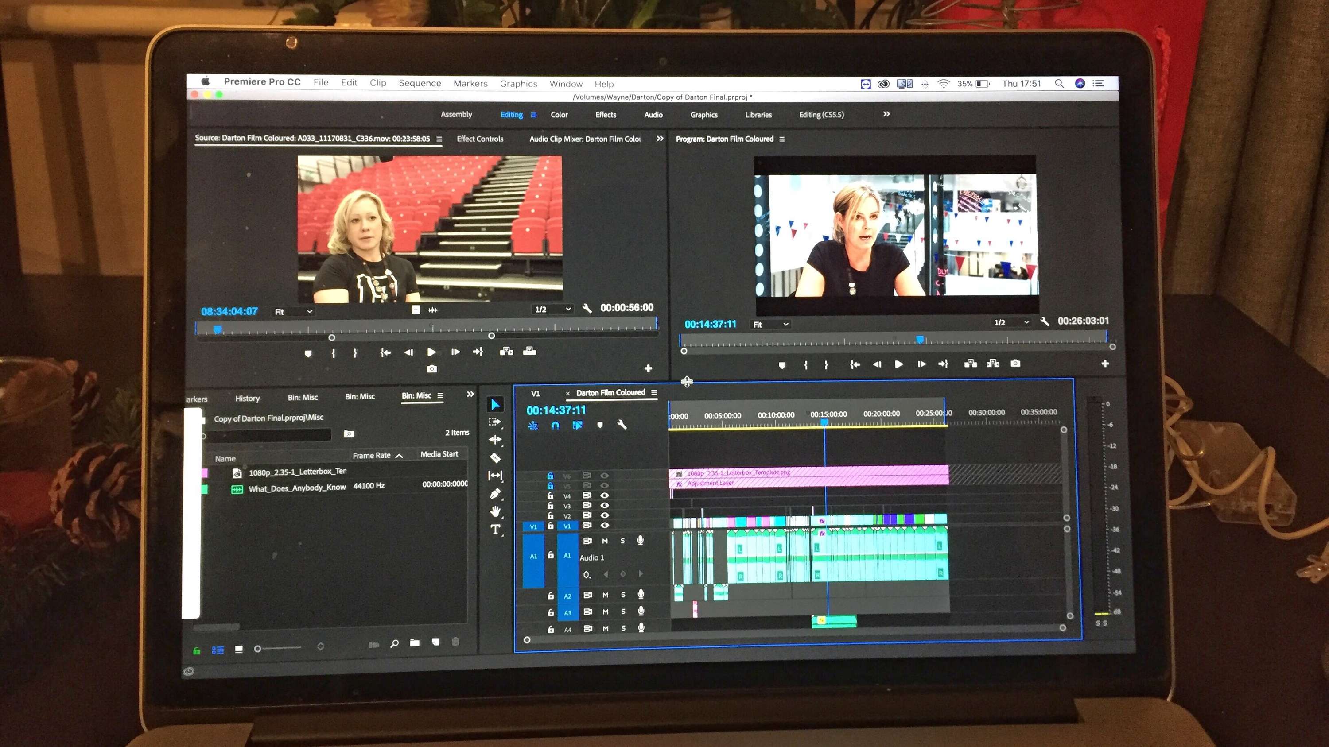Toggle timeline Snap magnet icon
Image resolution: width=1329 pixels, height=747 pixels.
(x=555, y=426)
